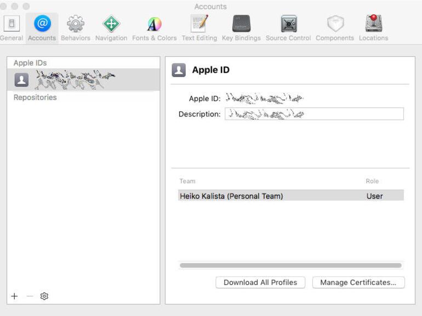
Task: Open Fonts & Colors preferences
Action: 154,28
